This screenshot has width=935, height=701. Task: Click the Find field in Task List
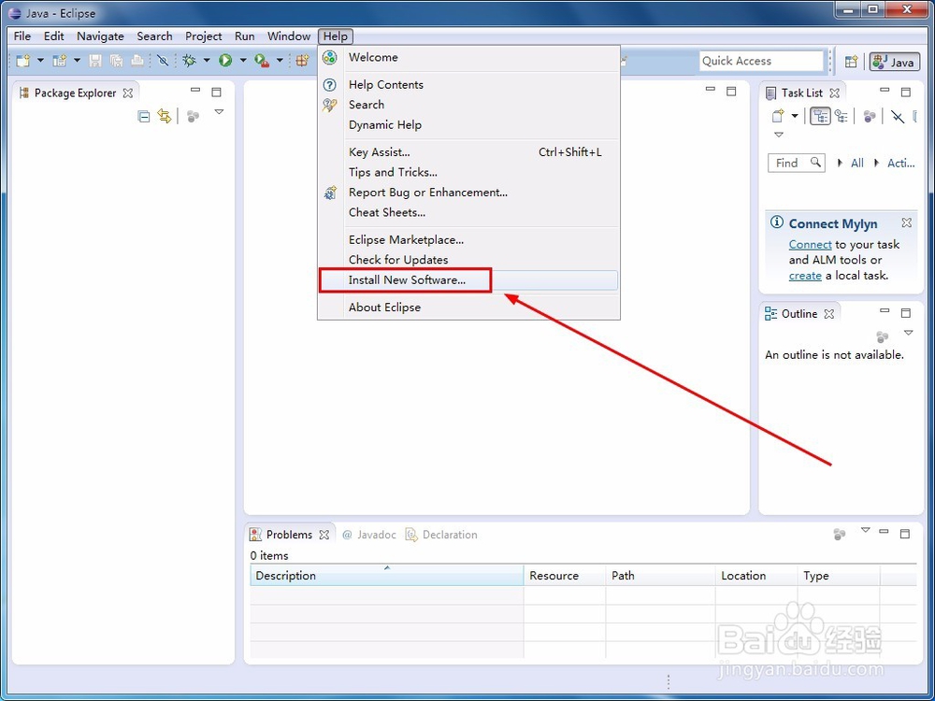pyautogui.click(x=797, y=163)
